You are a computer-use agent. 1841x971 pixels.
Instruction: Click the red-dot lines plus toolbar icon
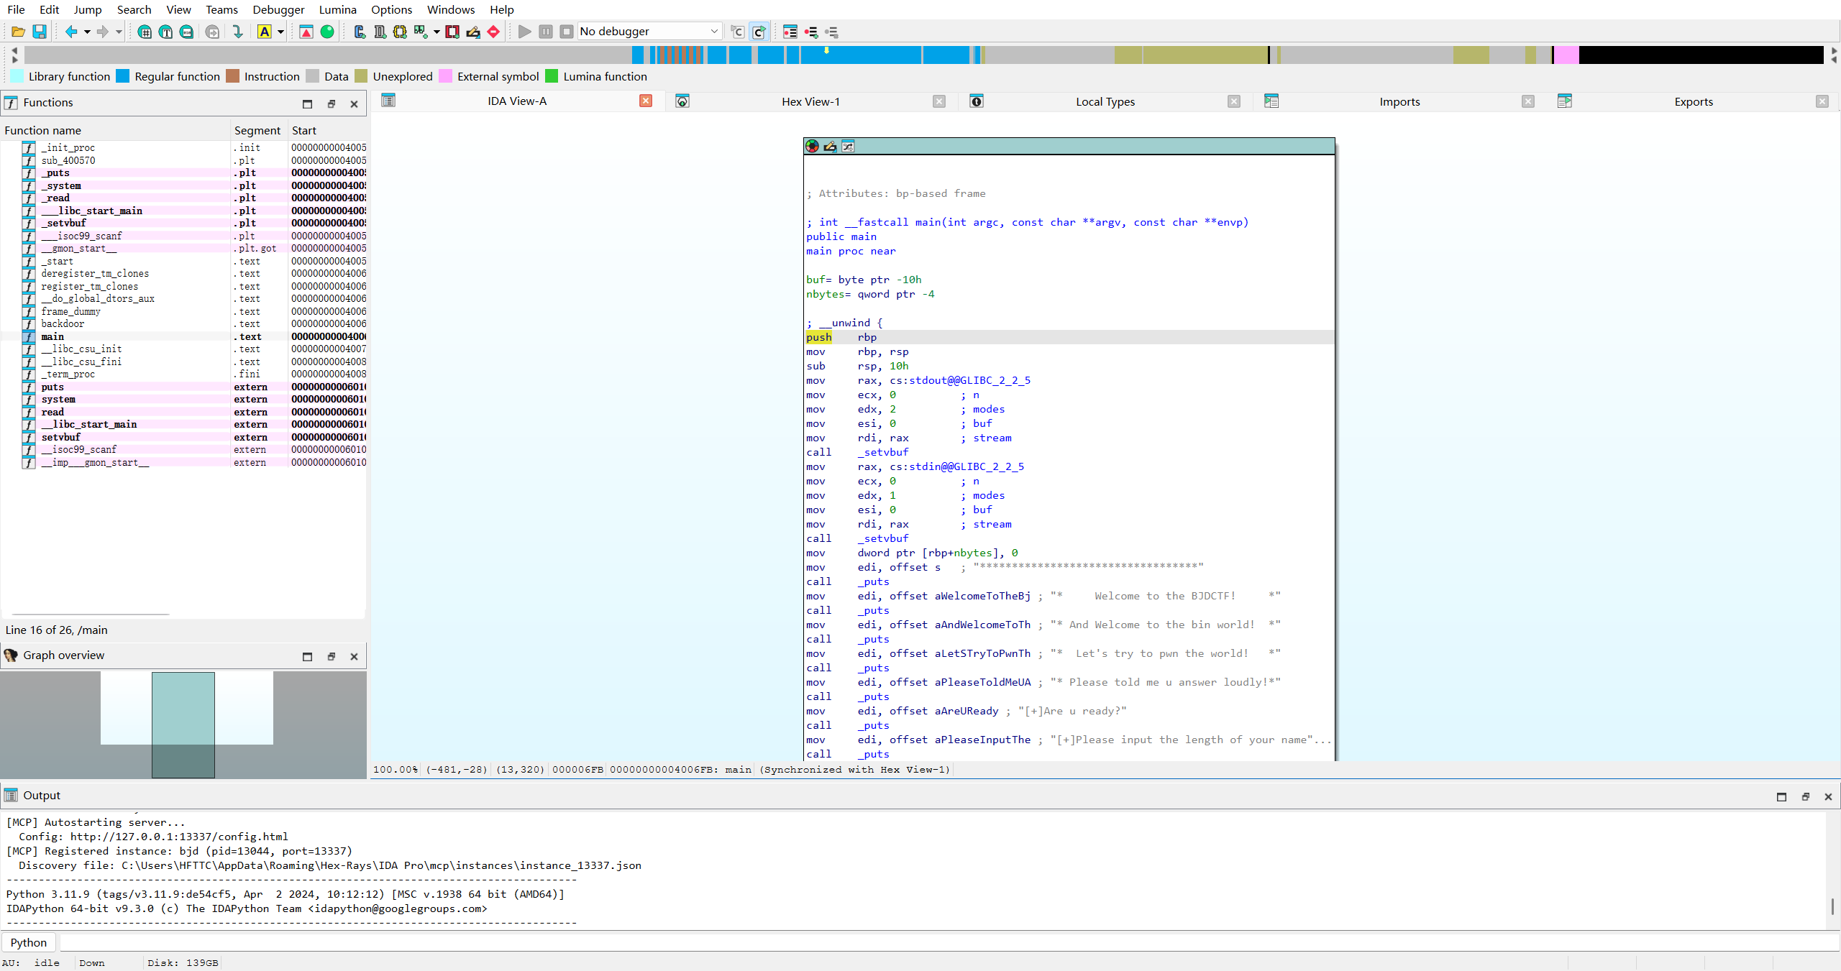(x=811, y=32)
